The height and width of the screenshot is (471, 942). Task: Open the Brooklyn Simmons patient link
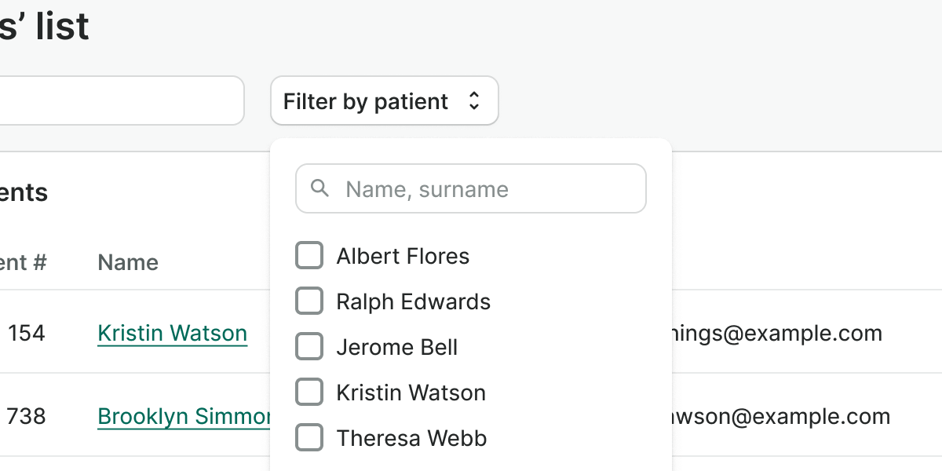click(x=184, y=417)
